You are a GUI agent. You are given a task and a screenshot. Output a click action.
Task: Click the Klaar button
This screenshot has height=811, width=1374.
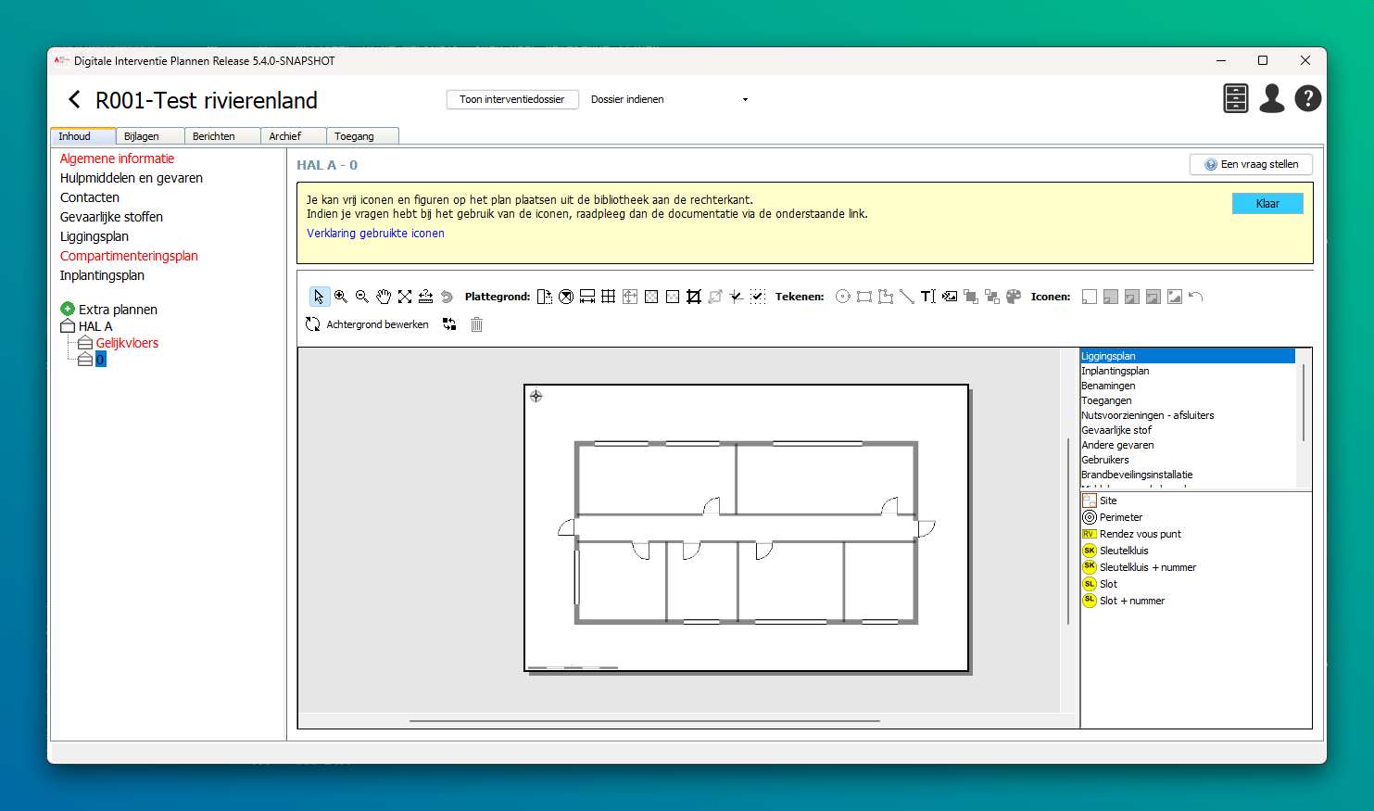pyautogui.click(x=1267, y=204)
